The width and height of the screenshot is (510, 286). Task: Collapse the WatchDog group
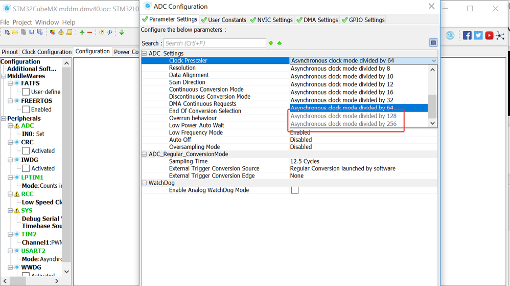(x=145, y=183)
